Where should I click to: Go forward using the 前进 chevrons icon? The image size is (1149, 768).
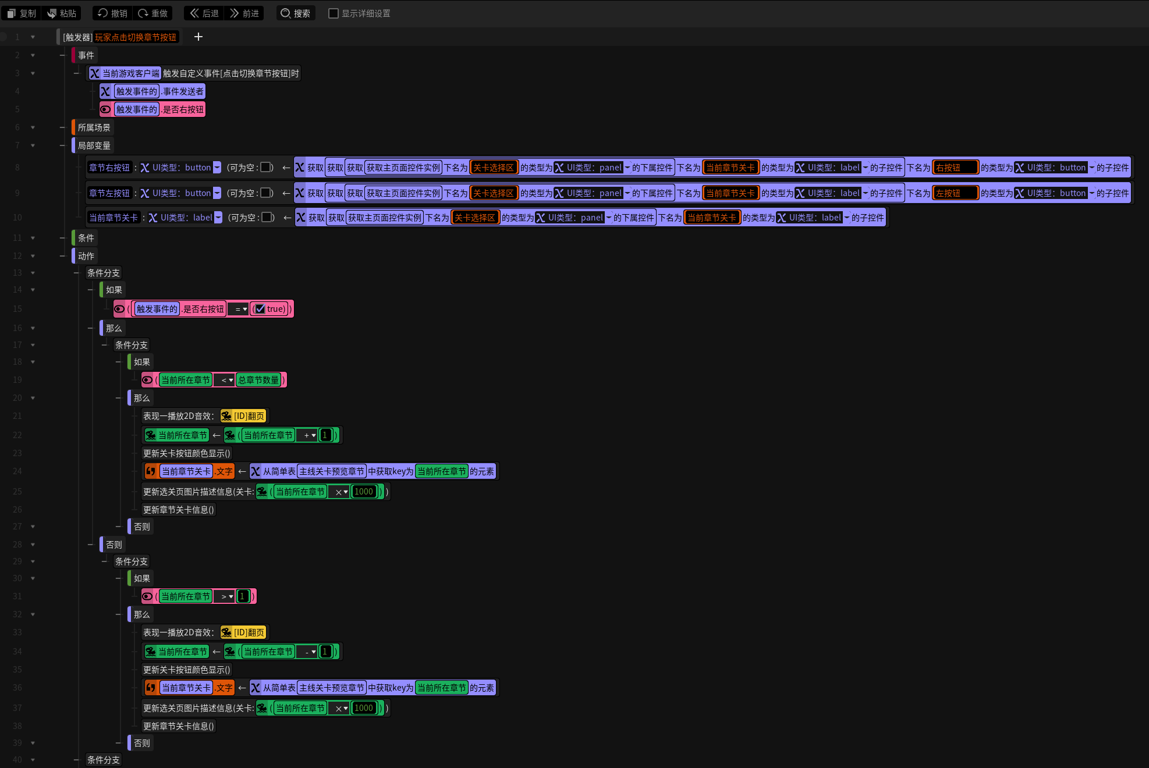[235, 13]
